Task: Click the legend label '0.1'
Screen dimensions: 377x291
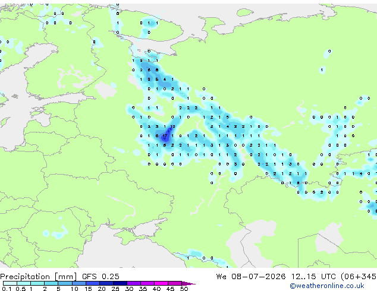Action: tap(7, 289)
